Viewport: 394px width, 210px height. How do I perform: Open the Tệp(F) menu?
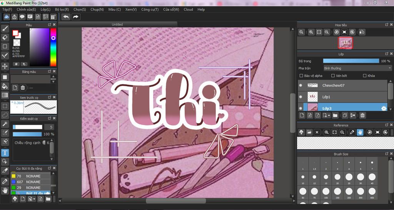(7, 9)
